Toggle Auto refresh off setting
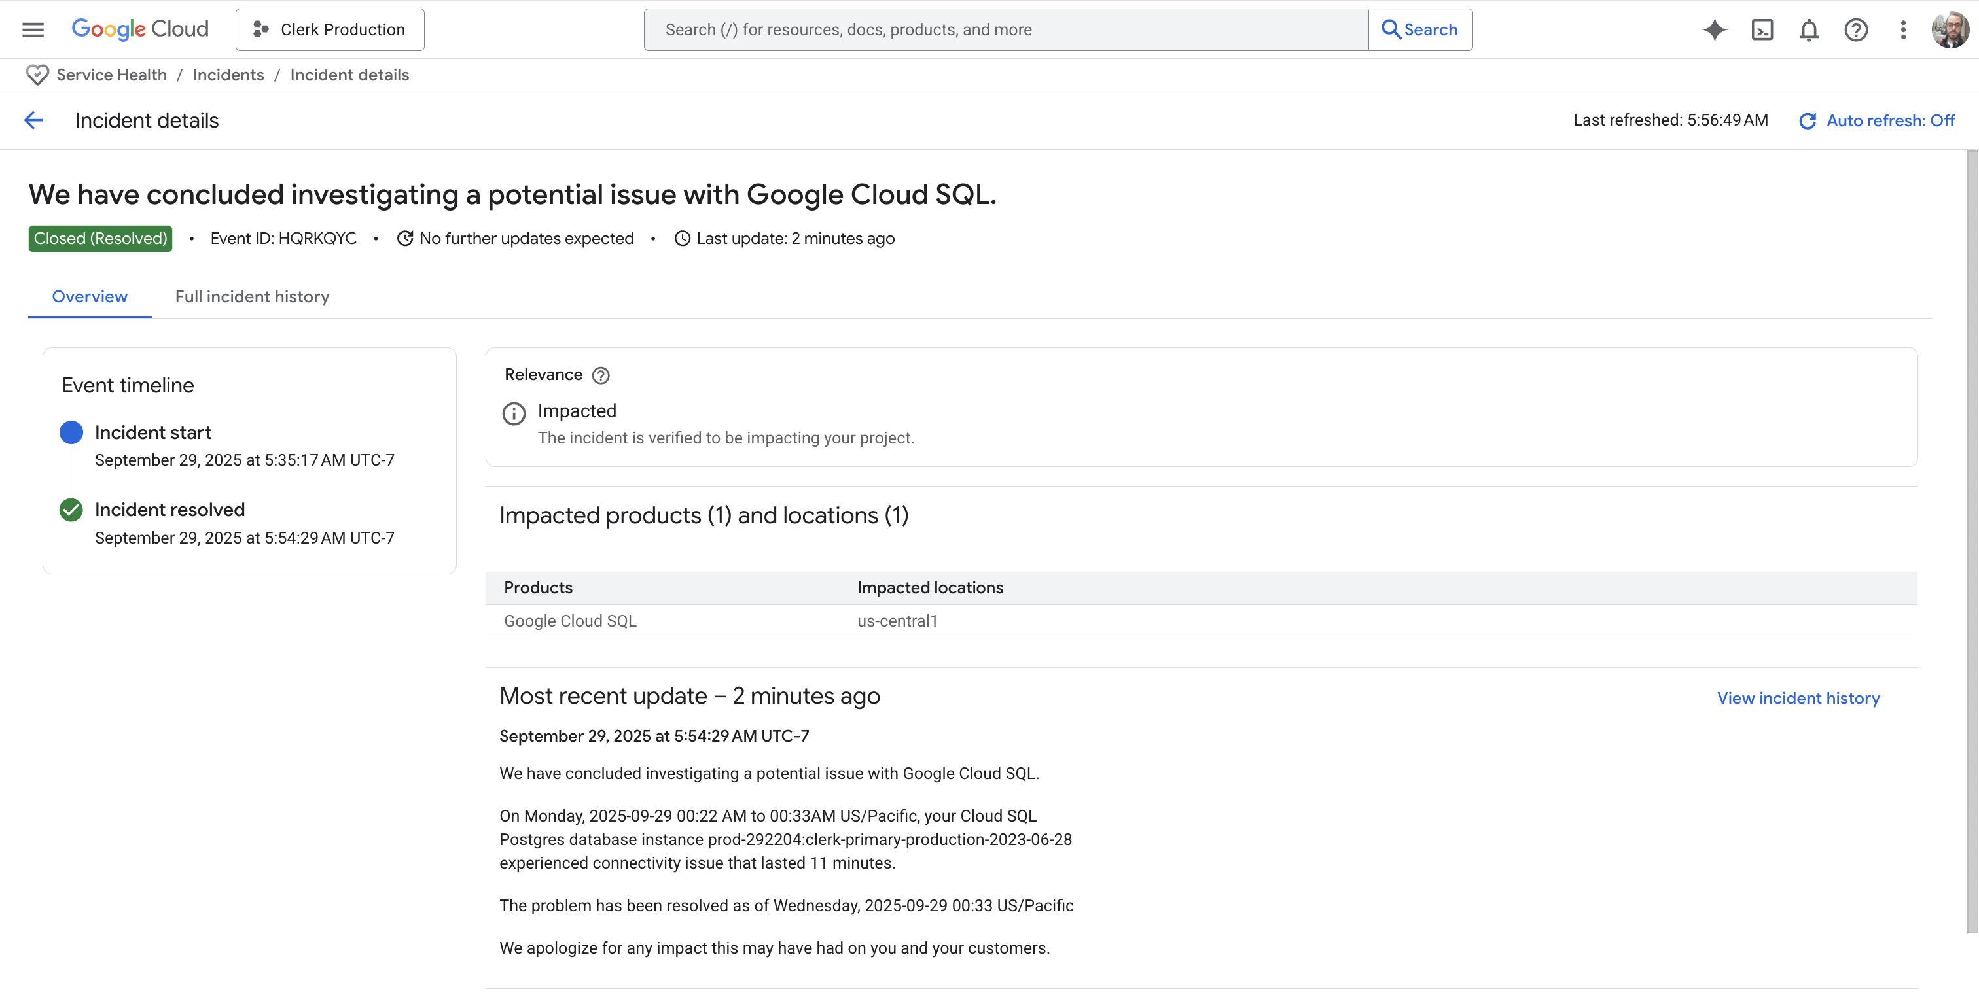Screen dimensions: 1979x1006 [1877, 120]
